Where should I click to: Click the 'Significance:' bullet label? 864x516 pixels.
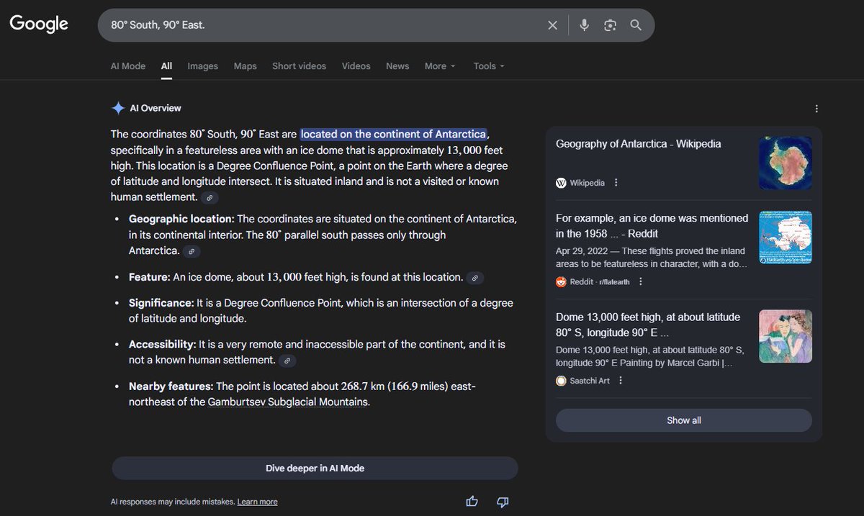(x=163, y=303)
